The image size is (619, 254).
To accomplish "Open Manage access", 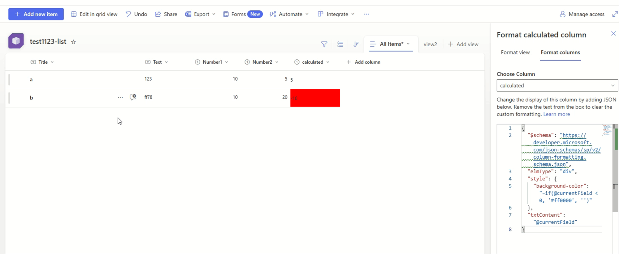I will (582, 14).
